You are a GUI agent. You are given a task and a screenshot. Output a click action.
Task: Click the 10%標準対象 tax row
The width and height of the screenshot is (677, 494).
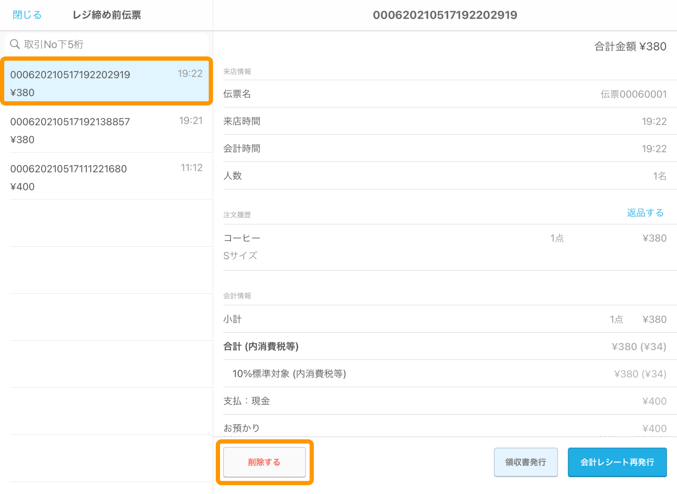444,374
